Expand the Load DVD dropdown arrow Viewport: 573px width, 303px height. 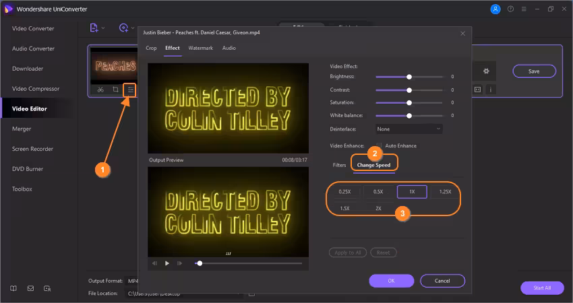(133, 28)
